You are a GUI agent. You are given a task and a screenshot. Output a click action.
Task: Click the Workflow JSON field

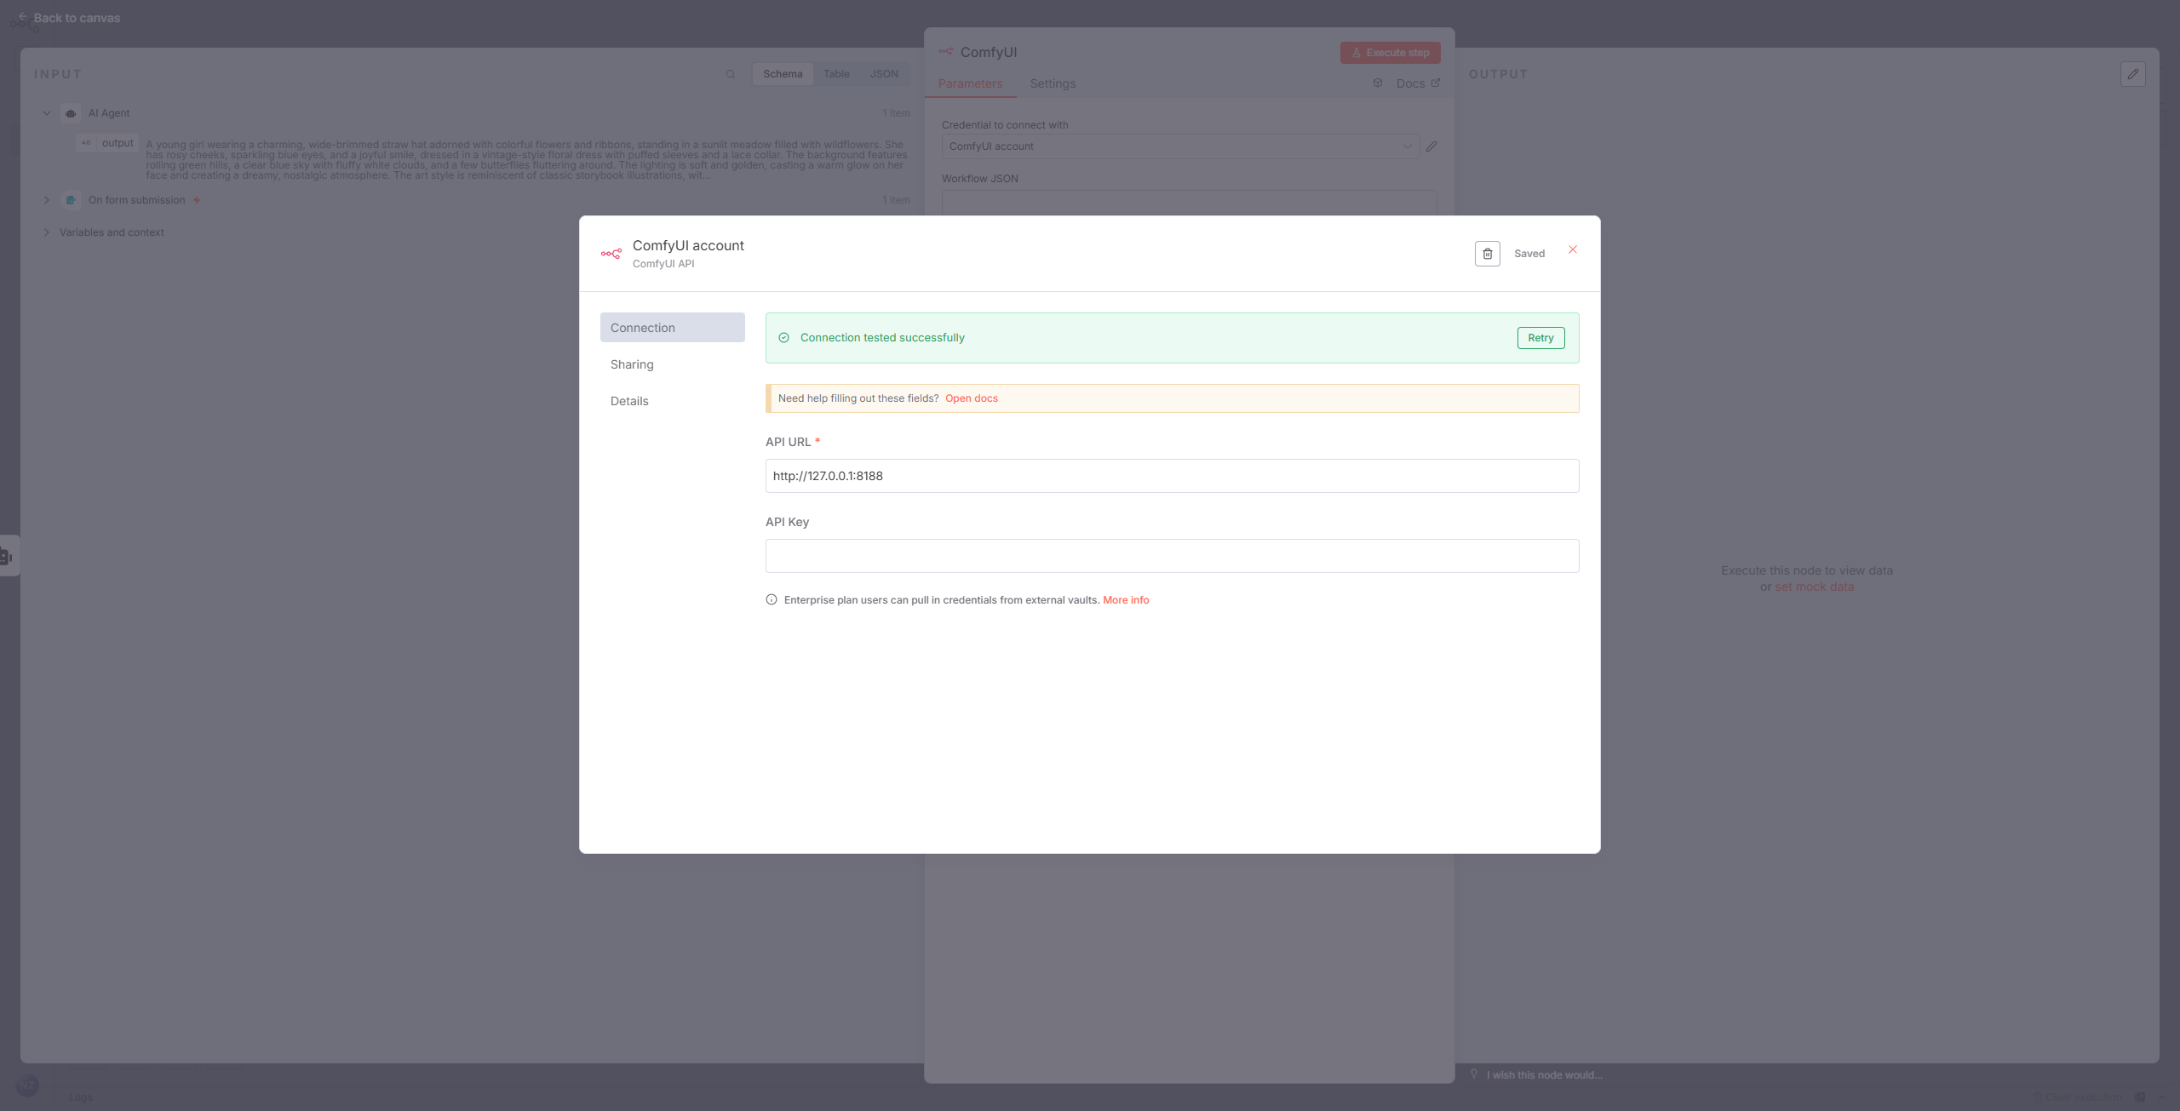click(1189, 202)
